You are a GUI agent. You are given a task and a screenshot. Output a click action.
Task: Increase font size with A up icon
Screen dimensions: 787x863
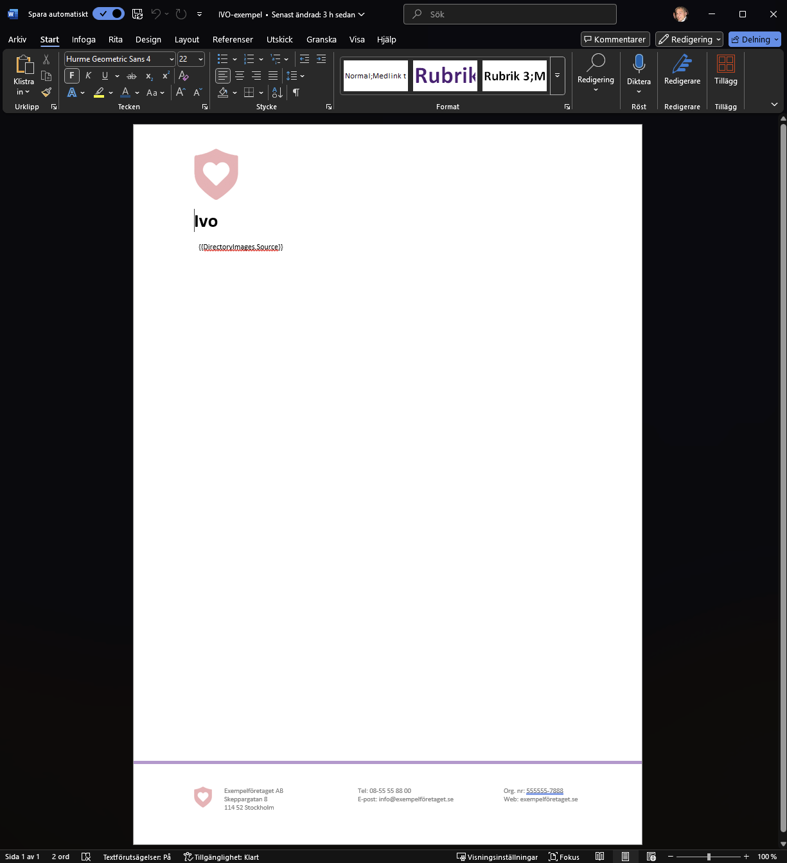click(181, 93)
